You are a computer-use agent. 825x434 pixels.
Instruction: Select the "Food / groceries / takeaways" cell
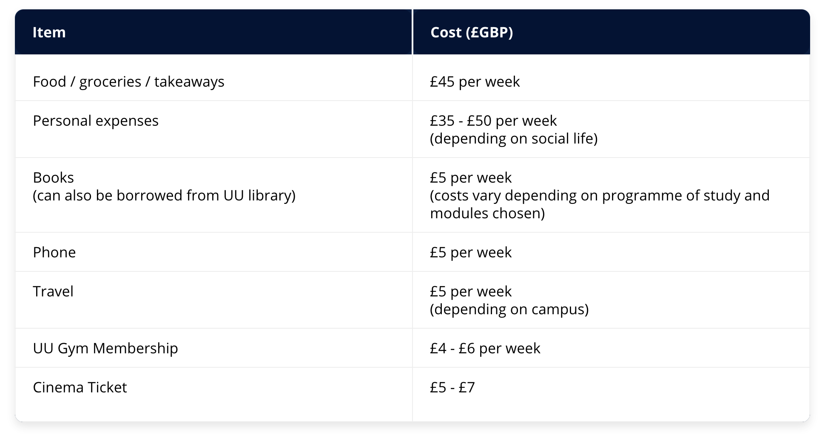128,82
